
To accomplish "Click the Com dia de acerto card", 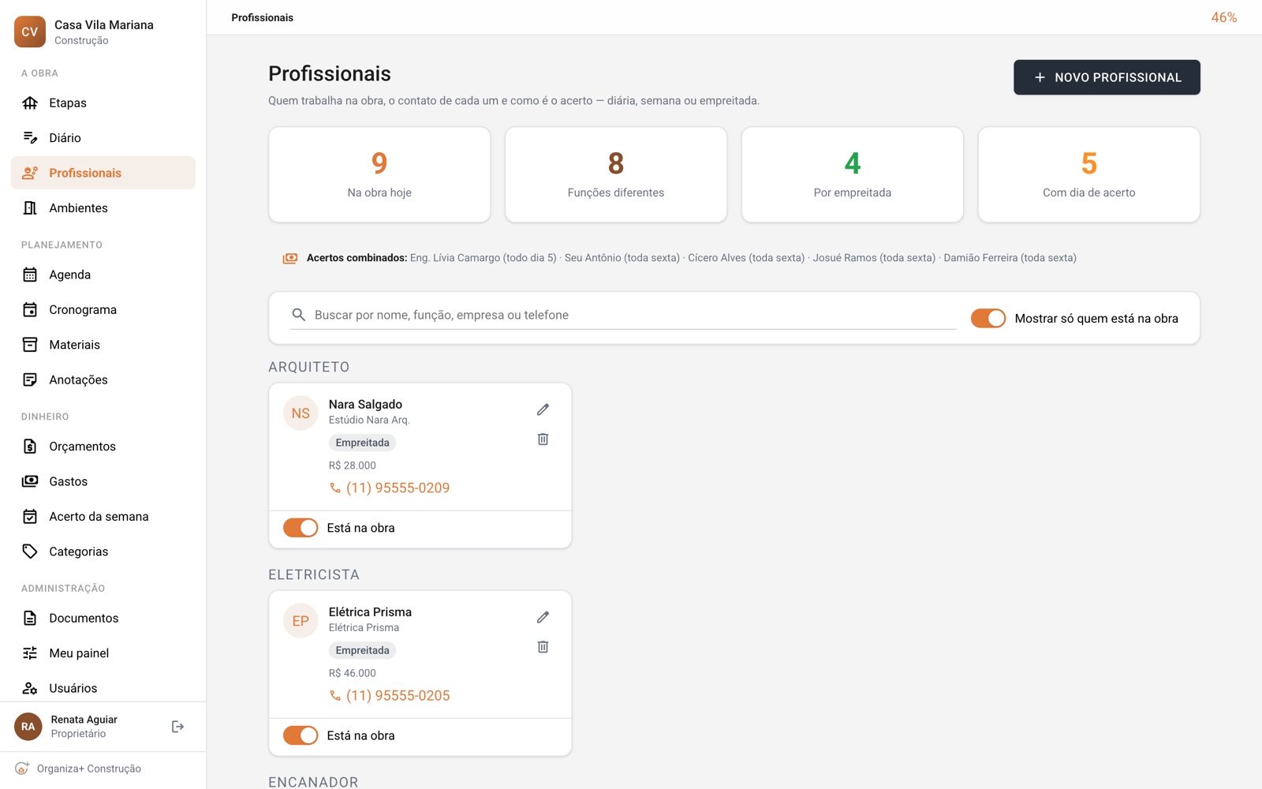I will tap(1089, 174).
